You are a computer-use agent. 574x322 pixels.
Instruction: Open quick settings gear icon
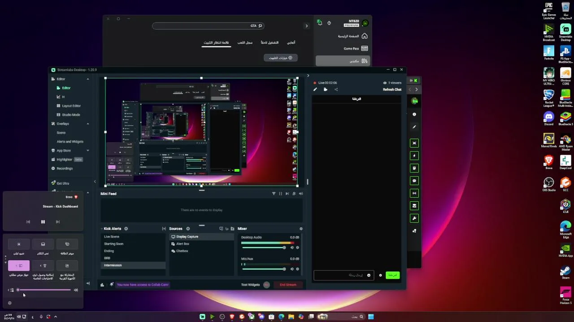[10, 303]
